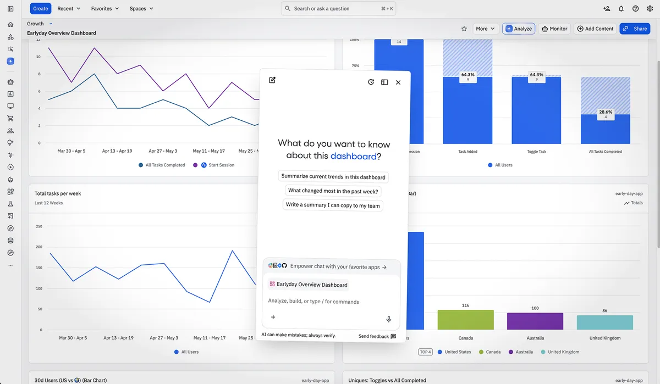Favorite the dashboard with the star icon
This screenshot has height=384, width=660.
tap(464, 29)
